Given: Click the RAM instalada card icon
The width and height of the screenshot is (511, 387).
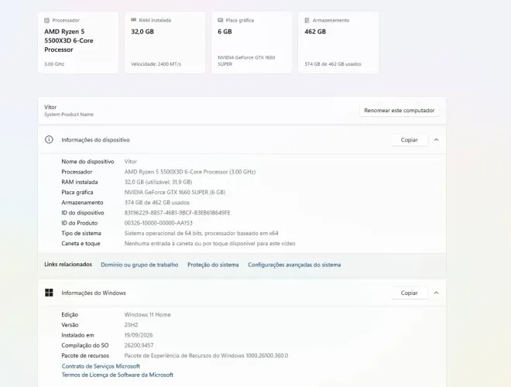Looking at the screenshot, I should click(133, 20).
